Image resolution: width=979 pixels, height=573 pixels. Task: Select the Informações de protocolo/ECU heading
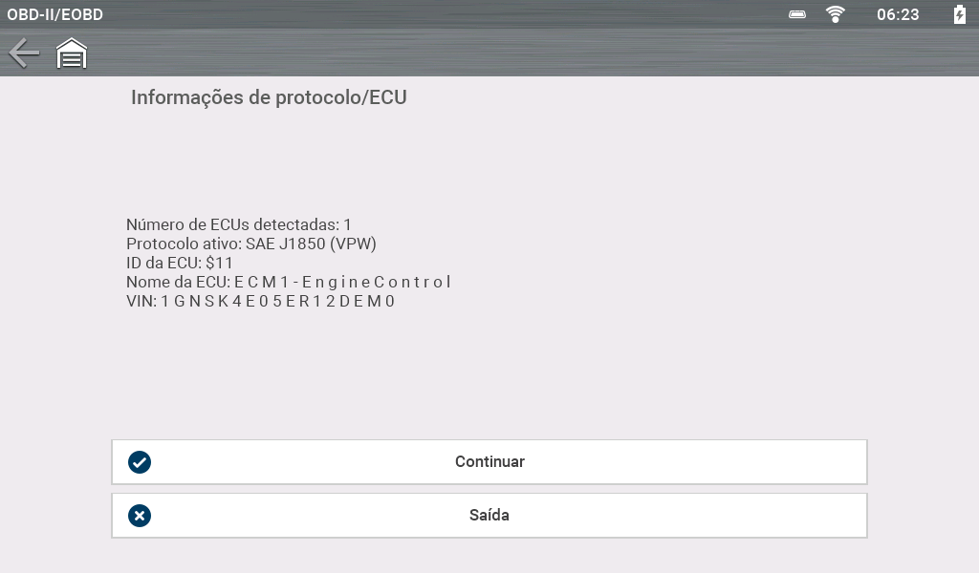pyautogui.click(x=269, y=97)
